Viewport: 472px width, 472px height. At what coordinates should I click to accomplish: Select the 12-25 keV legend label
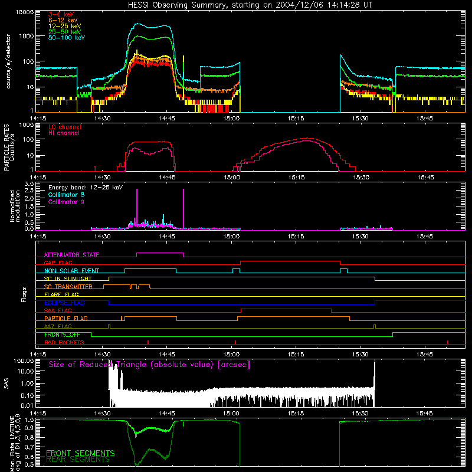click(x=65, y=26)
